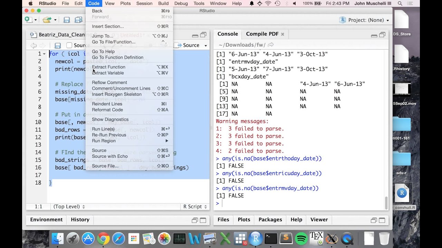
Task: Choose Reformat Code menu item
Action: [x=129, y=110]
